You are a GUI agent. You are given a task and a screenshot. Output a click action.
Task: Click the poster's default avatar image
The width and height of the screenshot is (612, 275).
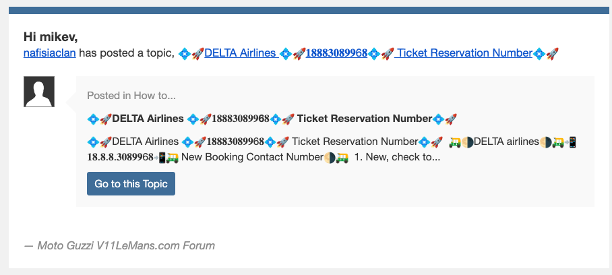tap(39, 92)
